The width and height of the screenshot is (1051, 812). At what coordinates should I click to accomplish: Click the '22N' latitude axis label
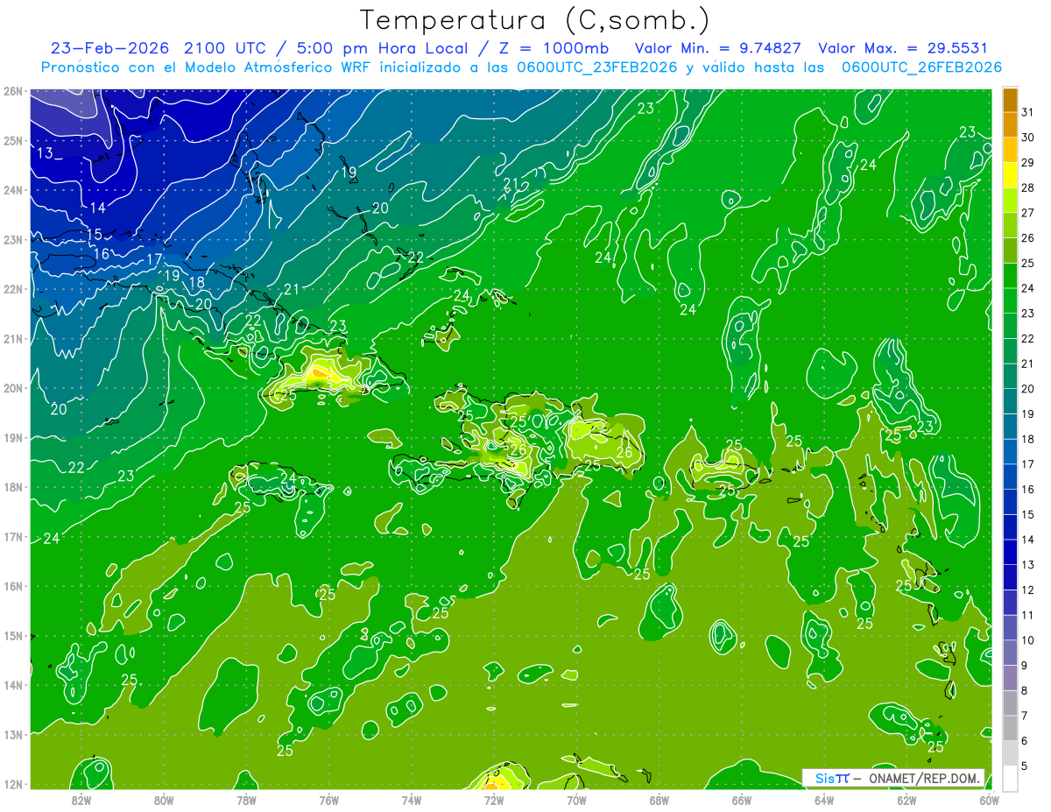click(12, 289)
